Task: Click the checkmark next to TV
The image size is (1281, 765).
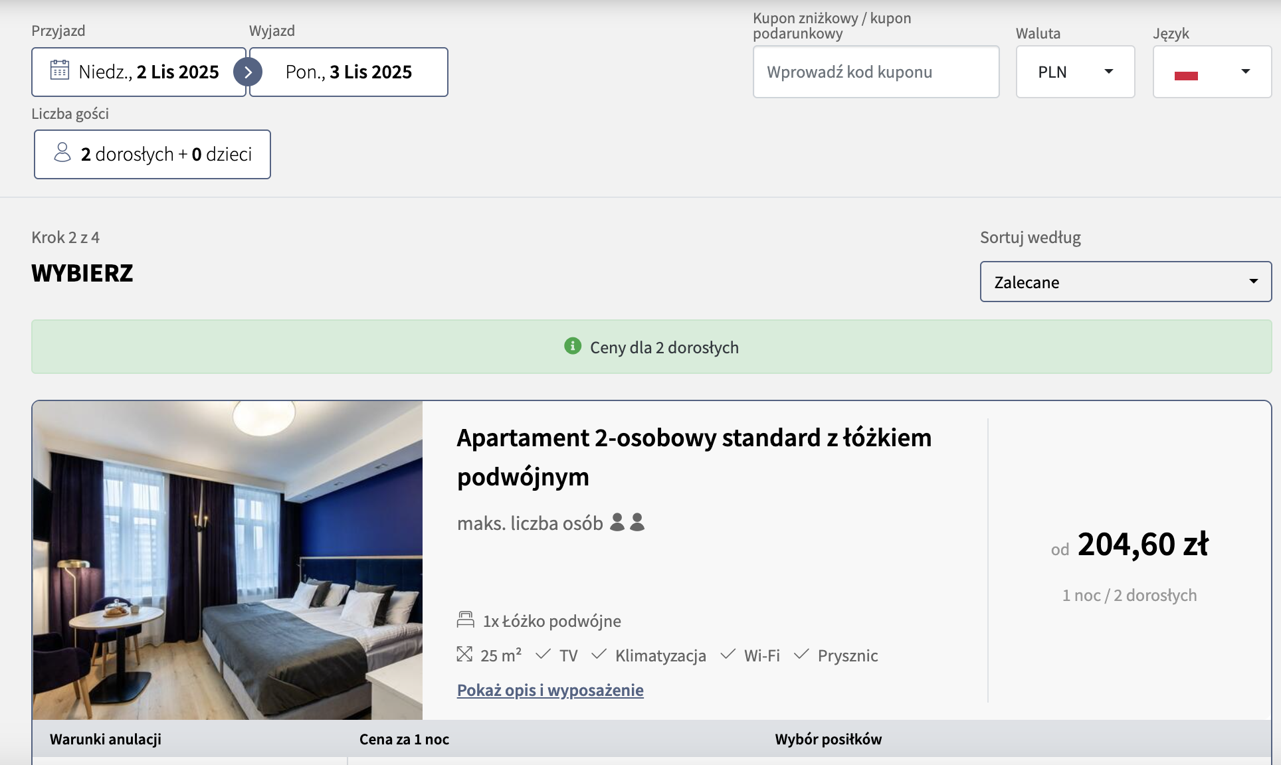Action: 543,655
